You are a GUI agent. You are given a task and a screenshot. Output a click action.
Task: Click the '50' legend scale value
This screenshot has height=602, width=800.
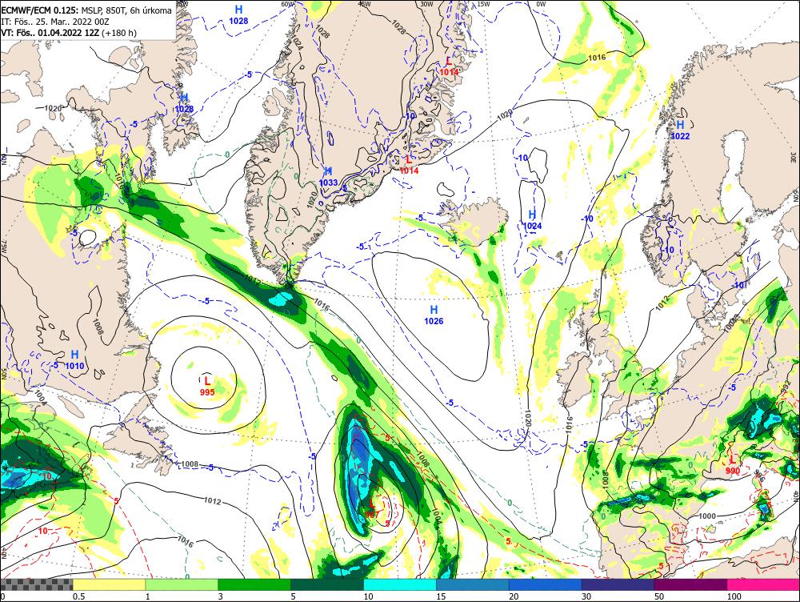[659, 596]
